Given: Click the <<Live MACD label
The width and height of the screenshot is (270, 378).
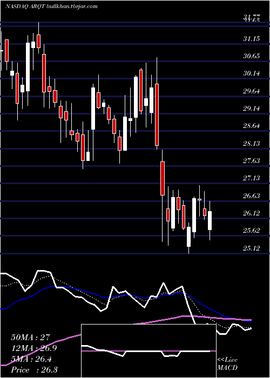Looking at the screenshot, I should [227, 364].
